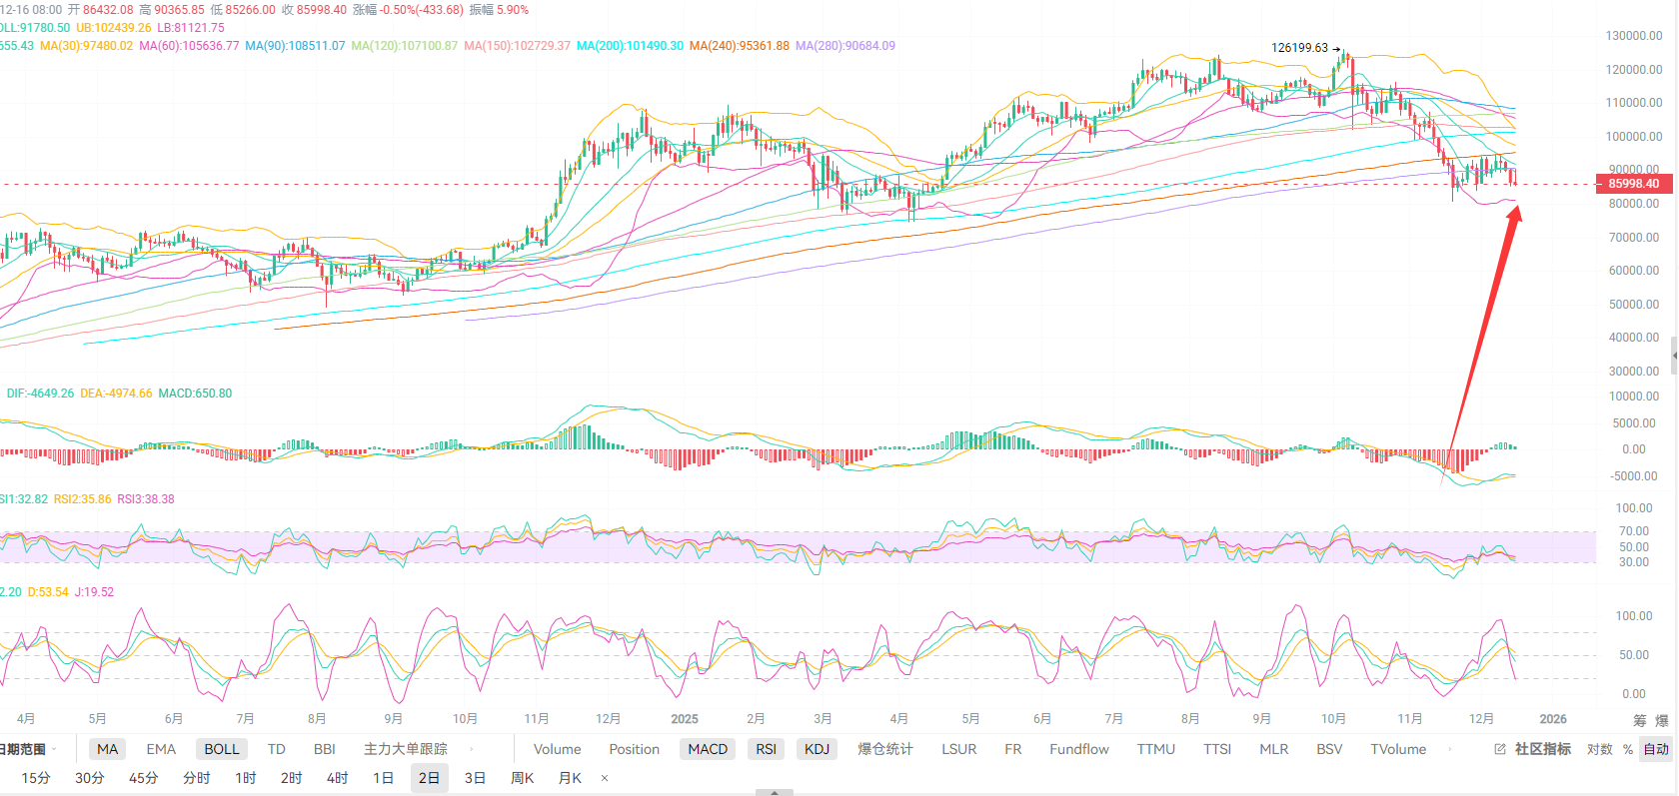Close the timeframe bar with the × icon
Screen dimensions: 1679x796
(x=605, y=778)
